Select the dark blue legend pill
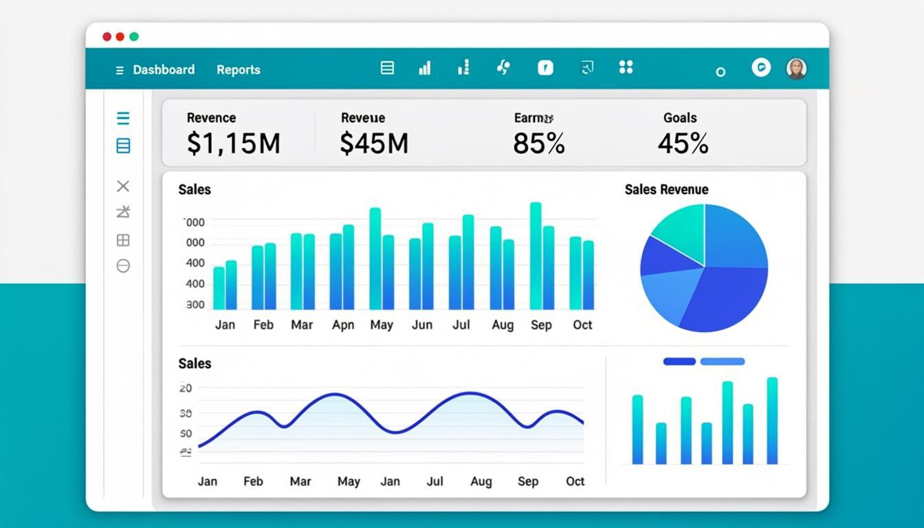Image resolution: width=924 pixels, height=528 pixels. [x=679, y=362]
